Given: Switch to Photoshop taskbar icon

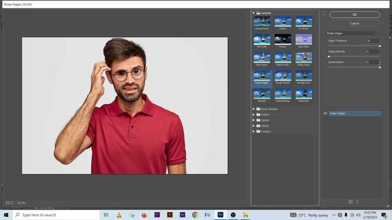Looking at the screenshot, I should (x=221, y=215).
